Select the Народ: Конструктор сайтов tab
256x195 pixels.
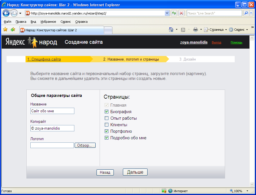point(62,30)
